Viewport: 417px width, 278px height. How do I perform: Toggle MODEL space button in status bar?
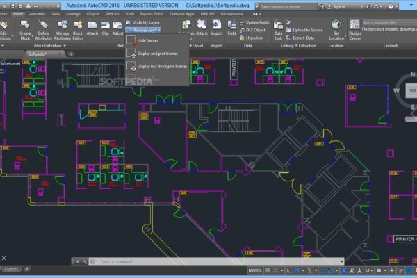[255, 270]
